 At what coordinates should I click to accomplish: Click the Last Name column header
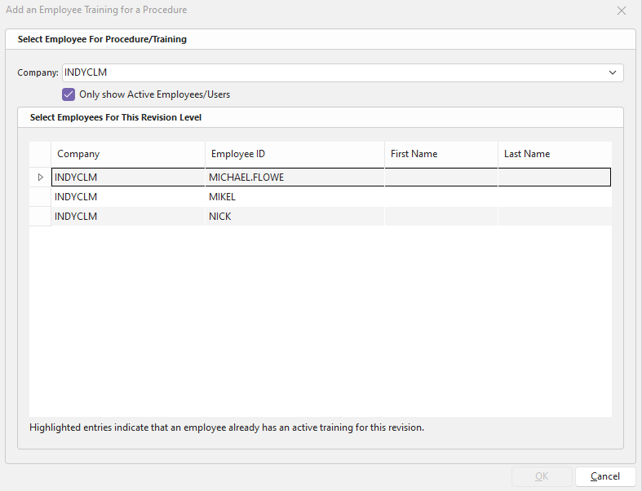(x=554, y=154)
